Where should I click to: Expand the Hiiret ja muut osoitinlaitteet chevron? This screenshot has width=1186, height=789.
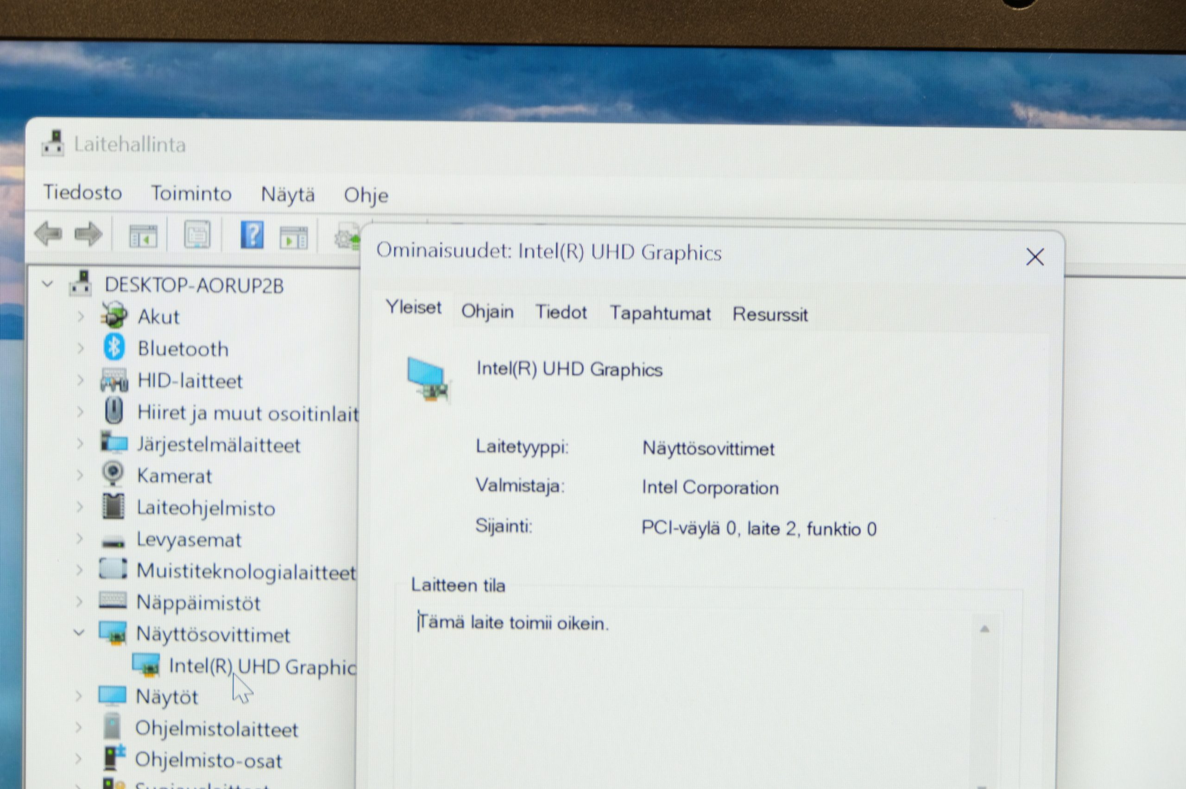(x=80, y=412)
